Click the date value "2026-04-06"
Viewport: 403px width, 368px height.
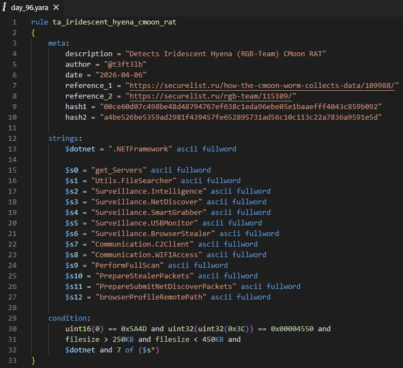(121, 75)
